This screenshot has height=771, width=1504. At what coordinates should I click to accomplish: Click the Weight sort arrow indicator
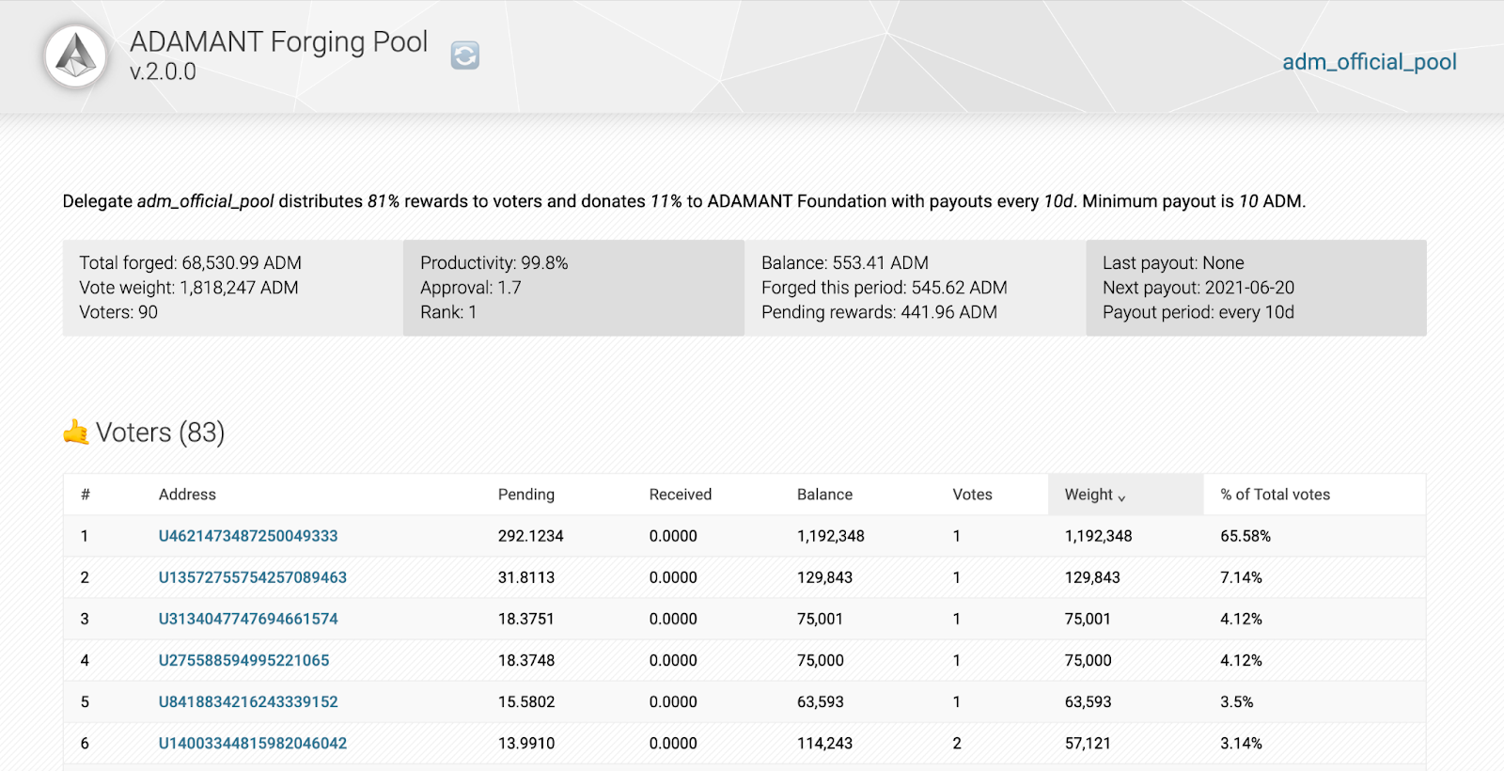coord(1121,497)
